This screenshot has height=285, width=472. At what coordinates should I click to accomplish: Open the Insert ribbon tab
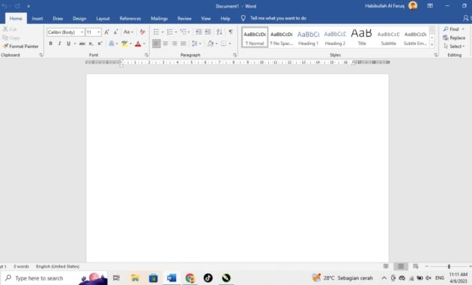(x=37, y=19)
